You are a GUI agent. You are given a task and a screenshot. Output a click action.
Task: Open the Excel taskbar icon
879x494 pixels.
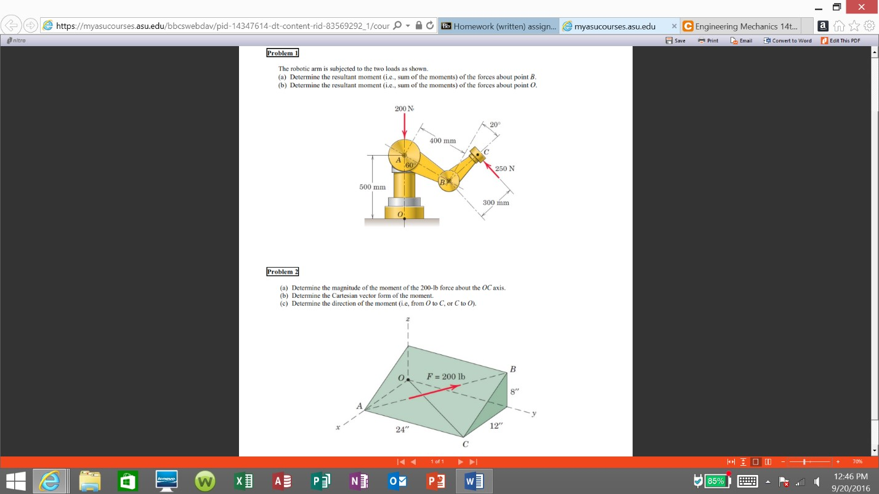click(243, 482)
